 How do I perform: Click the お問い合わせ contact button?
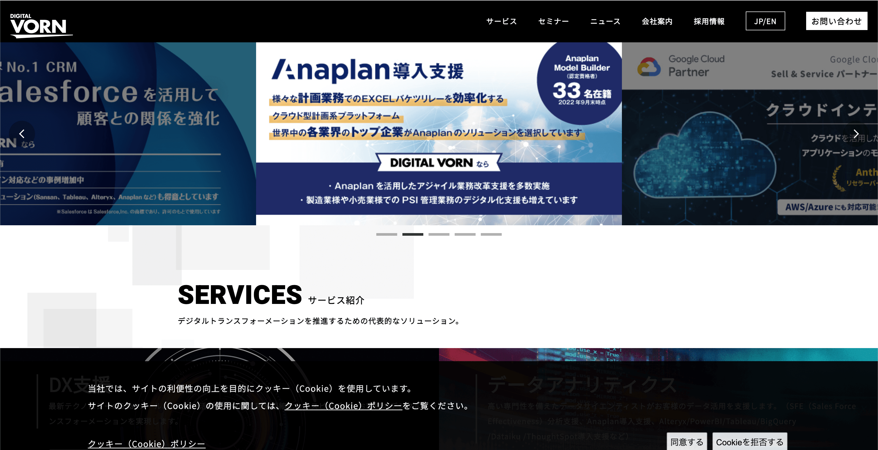click(836, 21)
